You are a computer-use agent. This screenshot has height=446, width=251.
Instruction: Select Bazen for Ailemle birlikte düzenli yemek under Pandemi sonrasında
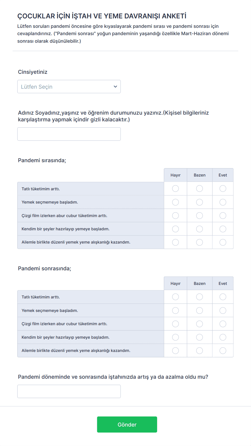point(199,351)
